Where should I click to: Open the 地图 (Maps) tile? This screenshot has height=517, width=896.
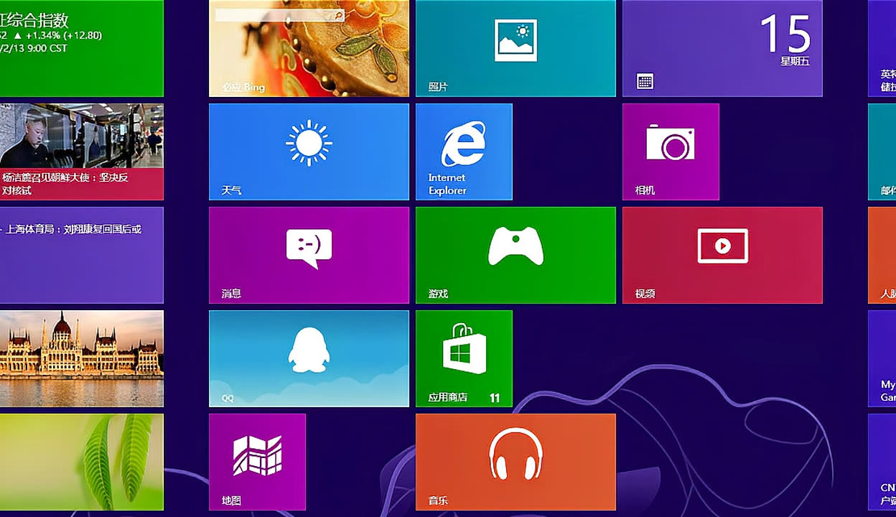click(x=257, y=462)
